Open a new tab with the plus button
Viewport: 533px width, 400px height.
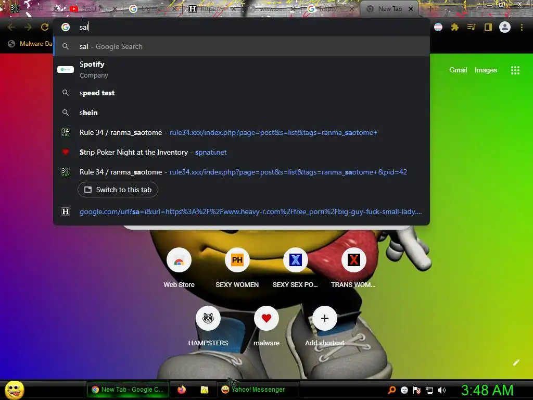pos(430,9)
